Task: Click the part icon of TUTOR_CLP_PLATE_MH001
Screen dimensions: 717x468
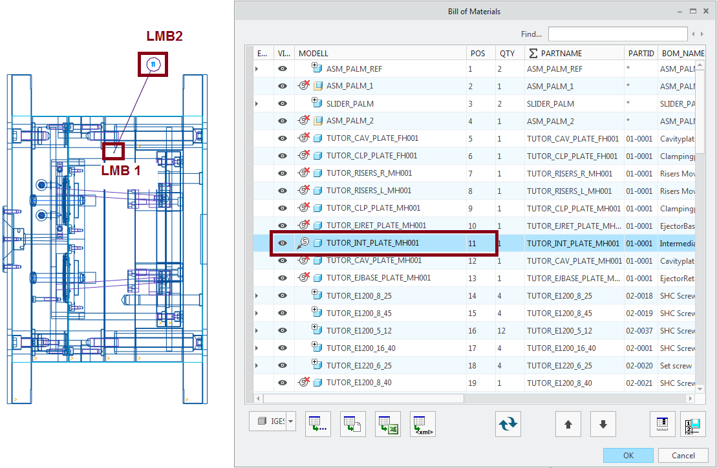Action: click(x=318, y=208)
